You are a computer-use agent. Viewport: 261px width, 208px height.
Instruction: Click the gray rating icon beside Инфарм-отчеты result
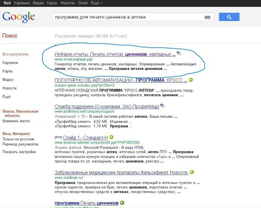coord(178,54)
